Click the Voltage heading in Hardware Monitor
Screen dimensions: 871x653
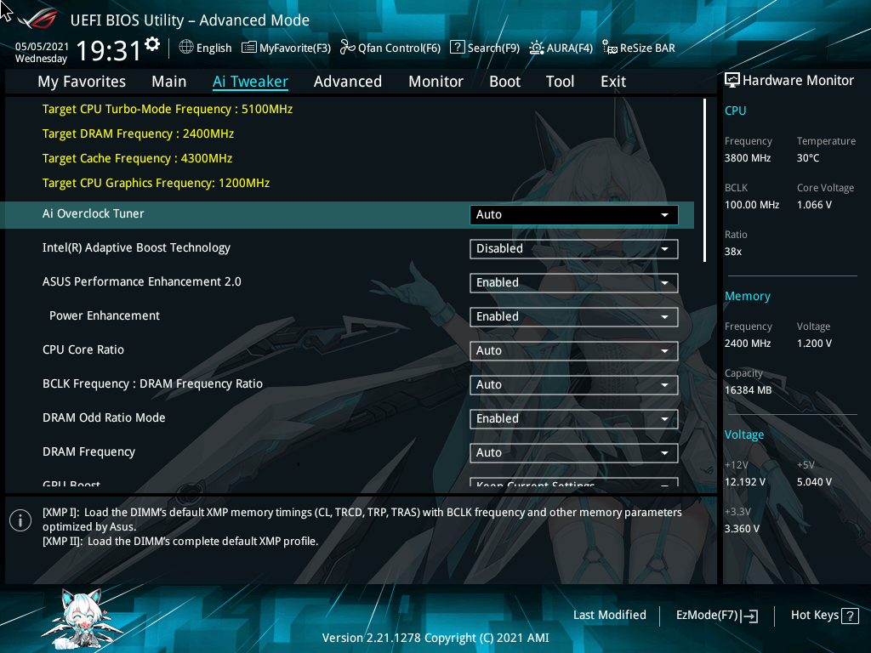pos(743,434)
